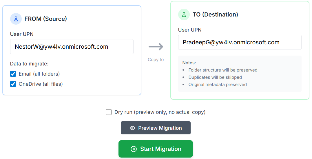Click the Data to migrate label
Screen dimensions: 312x159
(29, 64)
